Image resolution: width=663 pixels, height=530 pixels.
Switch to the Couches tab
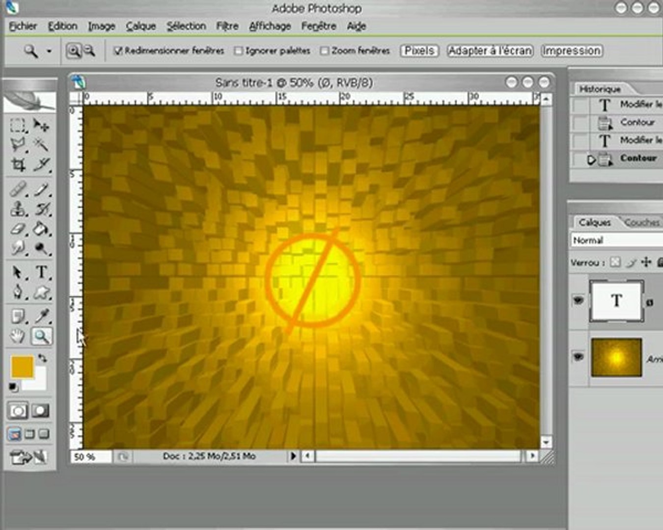click(642, 222)
